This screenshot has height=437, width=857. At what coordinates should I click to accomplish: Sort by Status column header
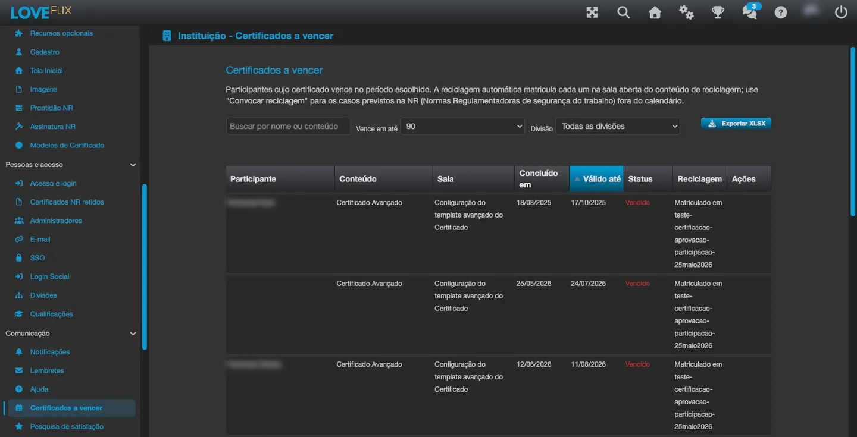648,179
